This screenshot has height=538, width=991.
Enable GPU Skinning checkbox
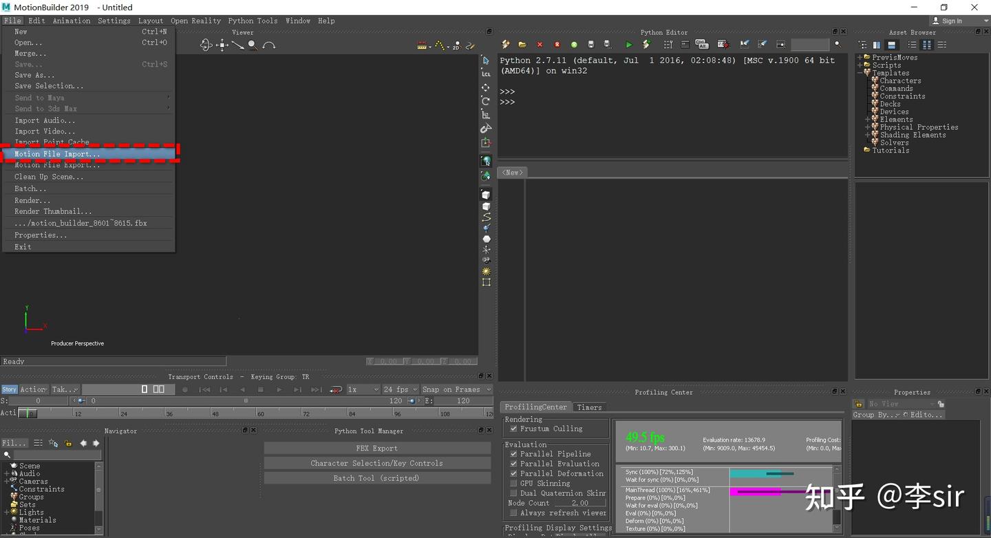point(513,484)
